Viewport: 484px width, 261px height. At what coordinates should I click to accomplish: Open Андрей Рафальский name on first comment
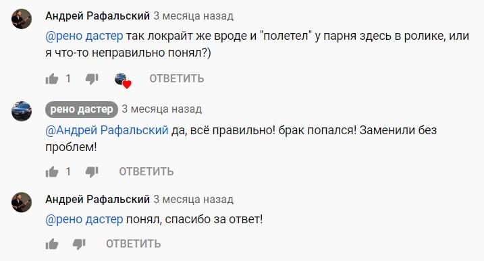(x=97, y=16)
